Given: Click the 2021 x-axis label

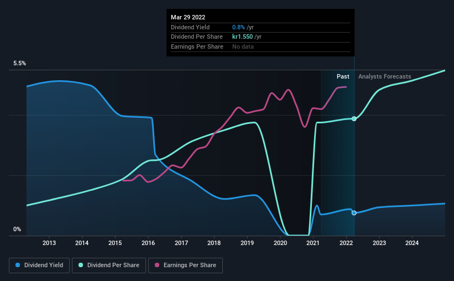Looking at the screenshot, I should click(312, 243).
